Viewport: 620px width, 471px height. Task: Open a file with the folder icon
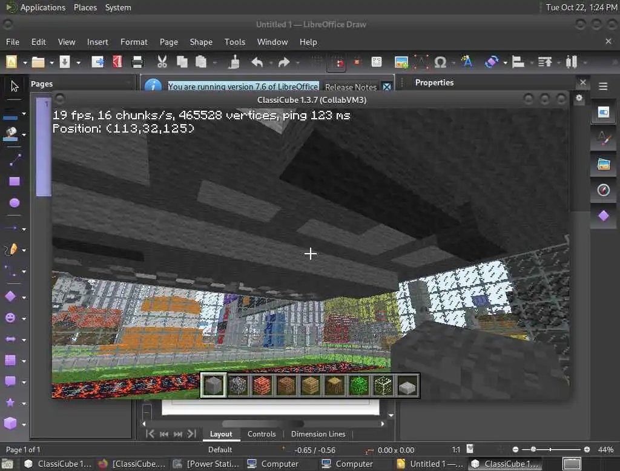point(38,62)
